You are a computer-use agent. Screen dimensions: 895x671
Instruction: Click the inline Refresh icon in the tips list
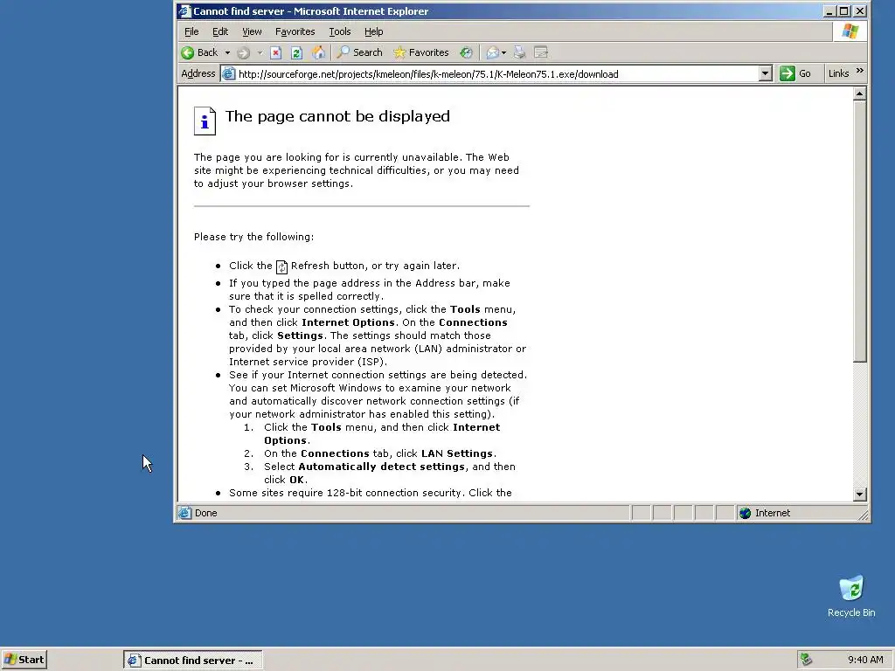click(282, 266)
